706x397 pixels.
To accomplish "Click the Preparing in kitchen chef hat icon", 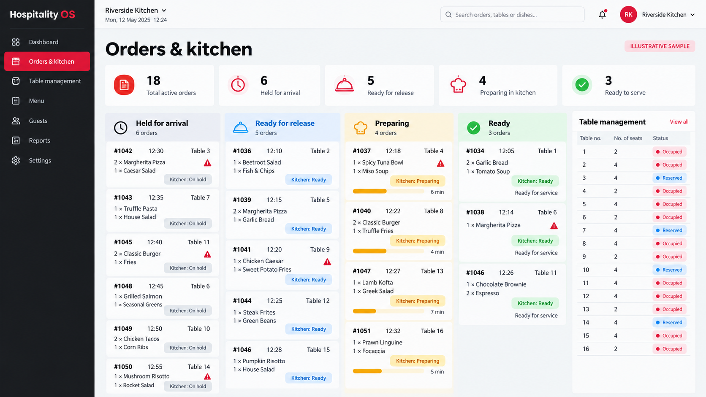I will tap(458, 85).
